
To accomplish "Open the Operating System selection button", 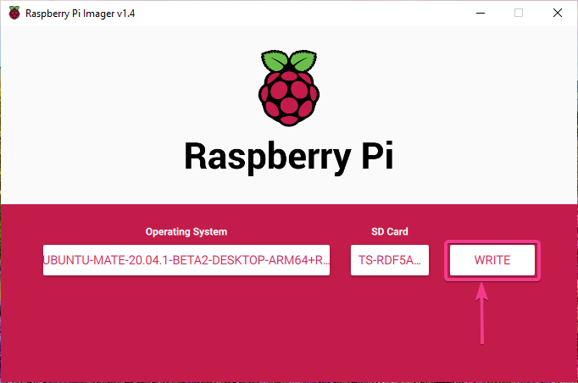I will (x=186, y=260).
